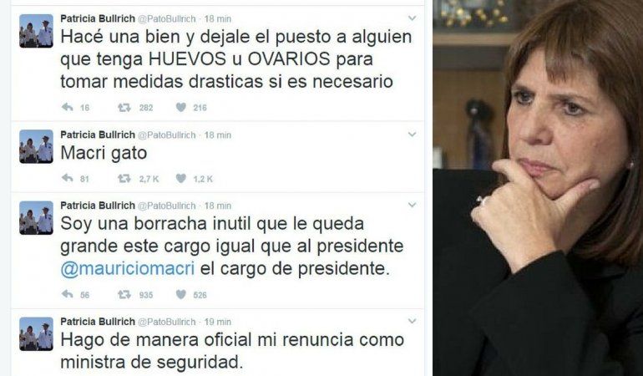Retweet the HUEVOS u OVARIOS tweet
The height and width of the screenshot is (376, 643).
(x=124, y=108)
